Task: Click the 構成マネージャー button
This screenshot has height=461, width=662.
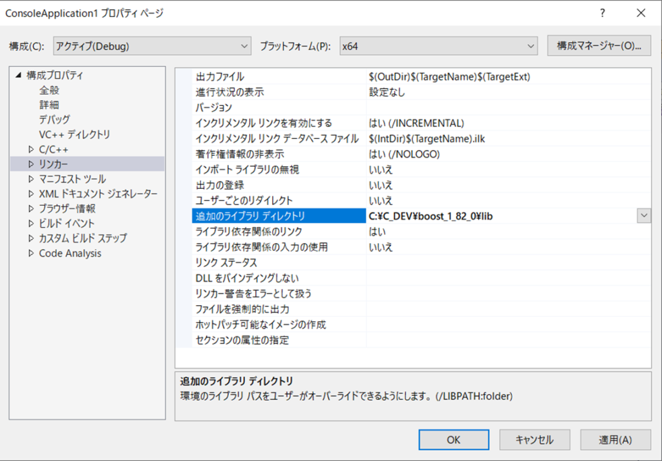Action: [599, 46]
